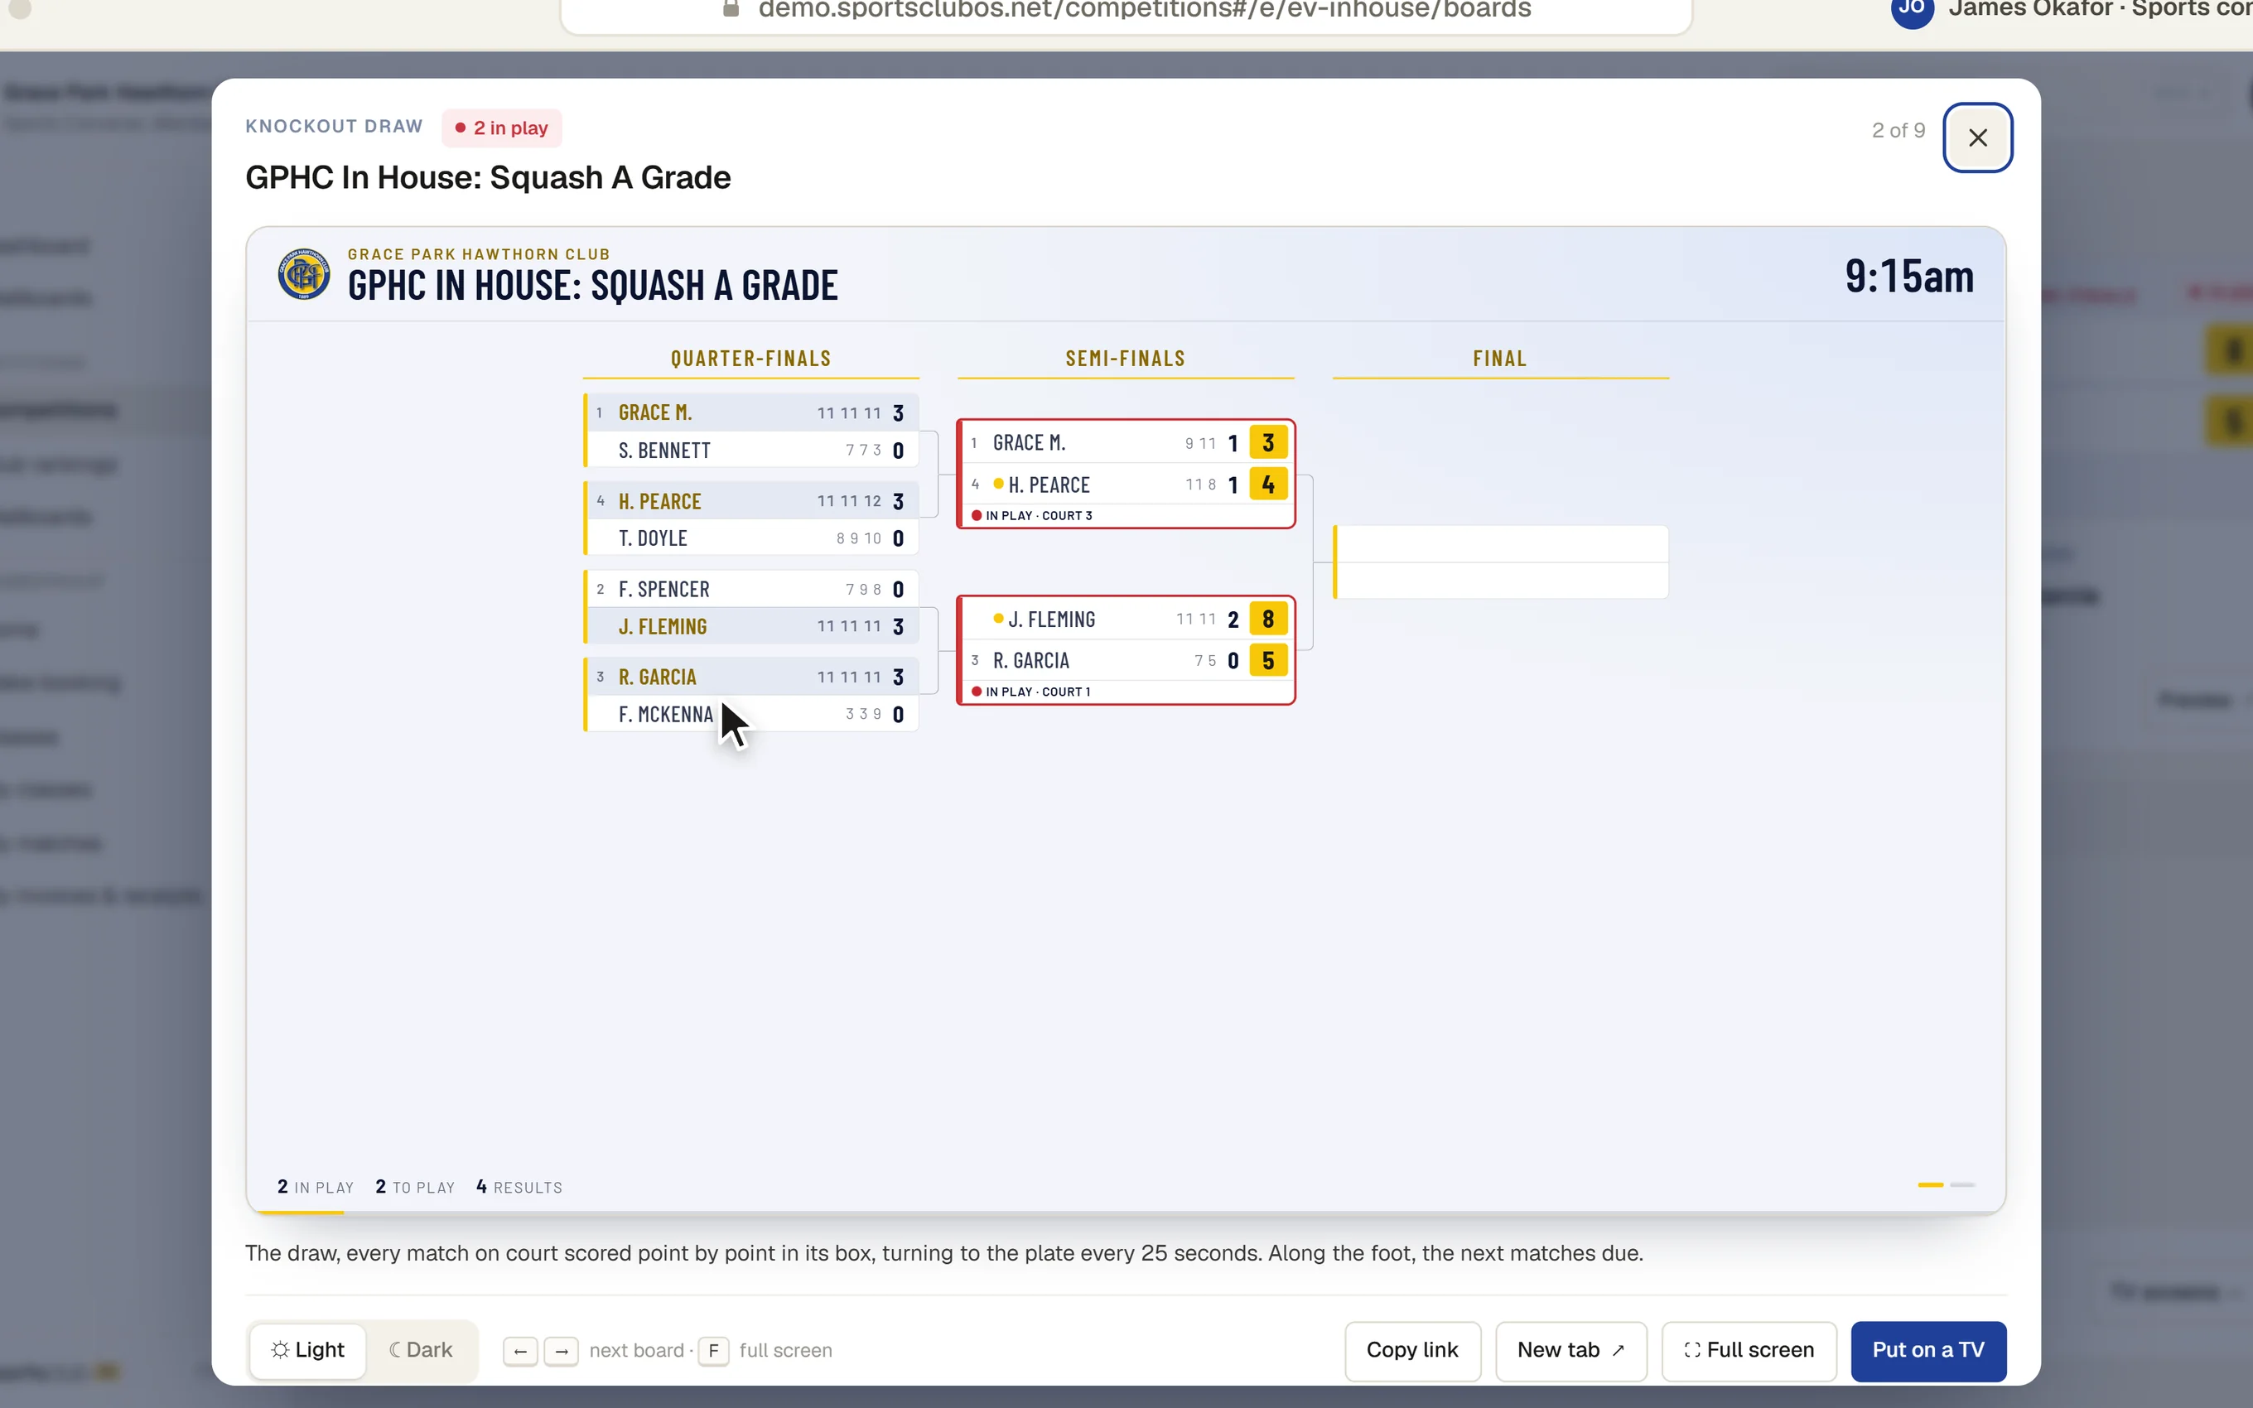This screenshot has height=1408, width=2253.
Task: Click J. Fleming row in the semi-finals
Action: [1126, 619]
